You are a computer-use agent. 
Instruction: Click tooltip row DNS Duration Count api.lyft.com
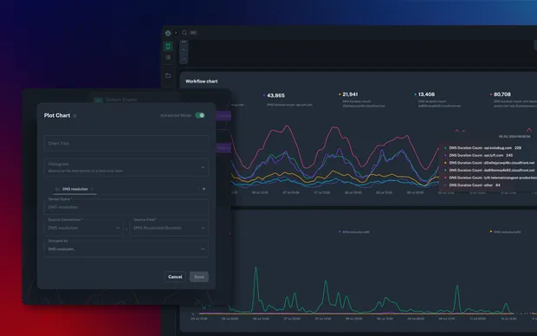point(478,155)
